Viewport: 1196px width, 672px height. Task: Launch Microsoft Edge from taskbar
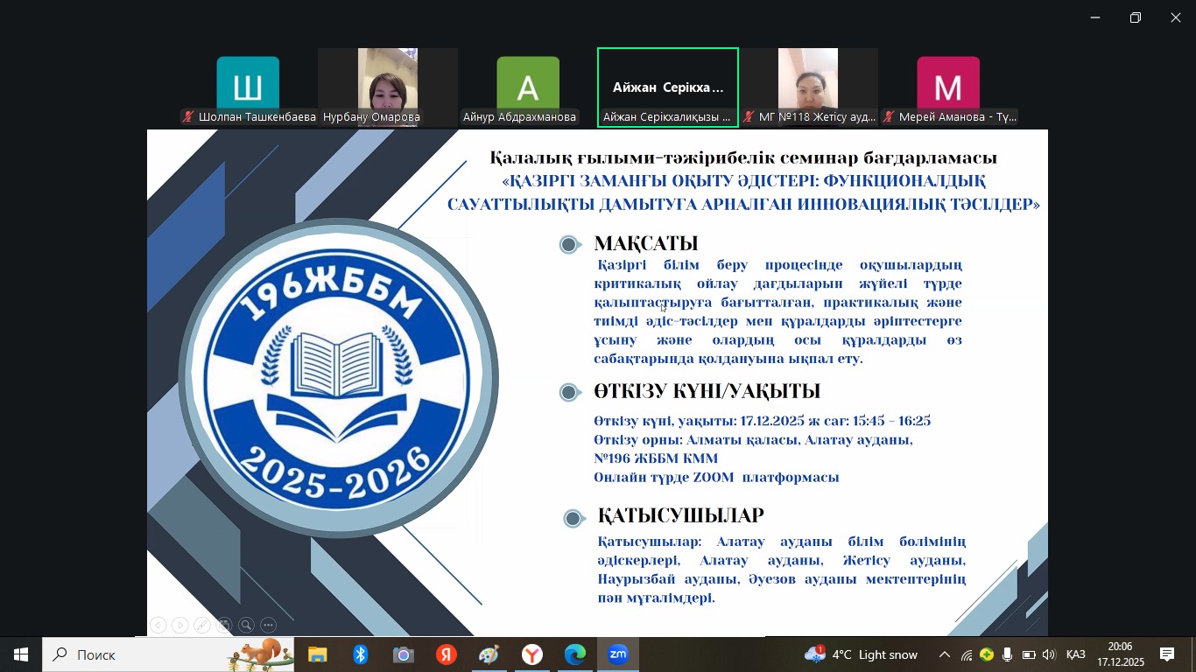(575, 654)
